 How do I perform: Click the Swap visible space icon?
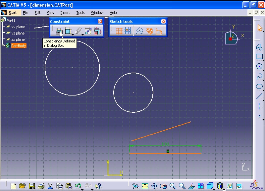(x=239, y=186)
